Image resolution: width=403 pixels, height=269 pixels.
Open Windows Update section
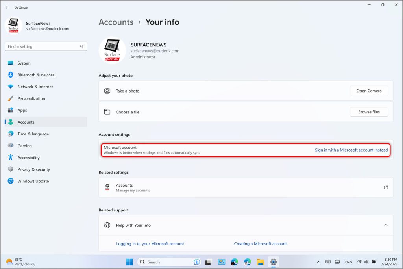point(33,181)
